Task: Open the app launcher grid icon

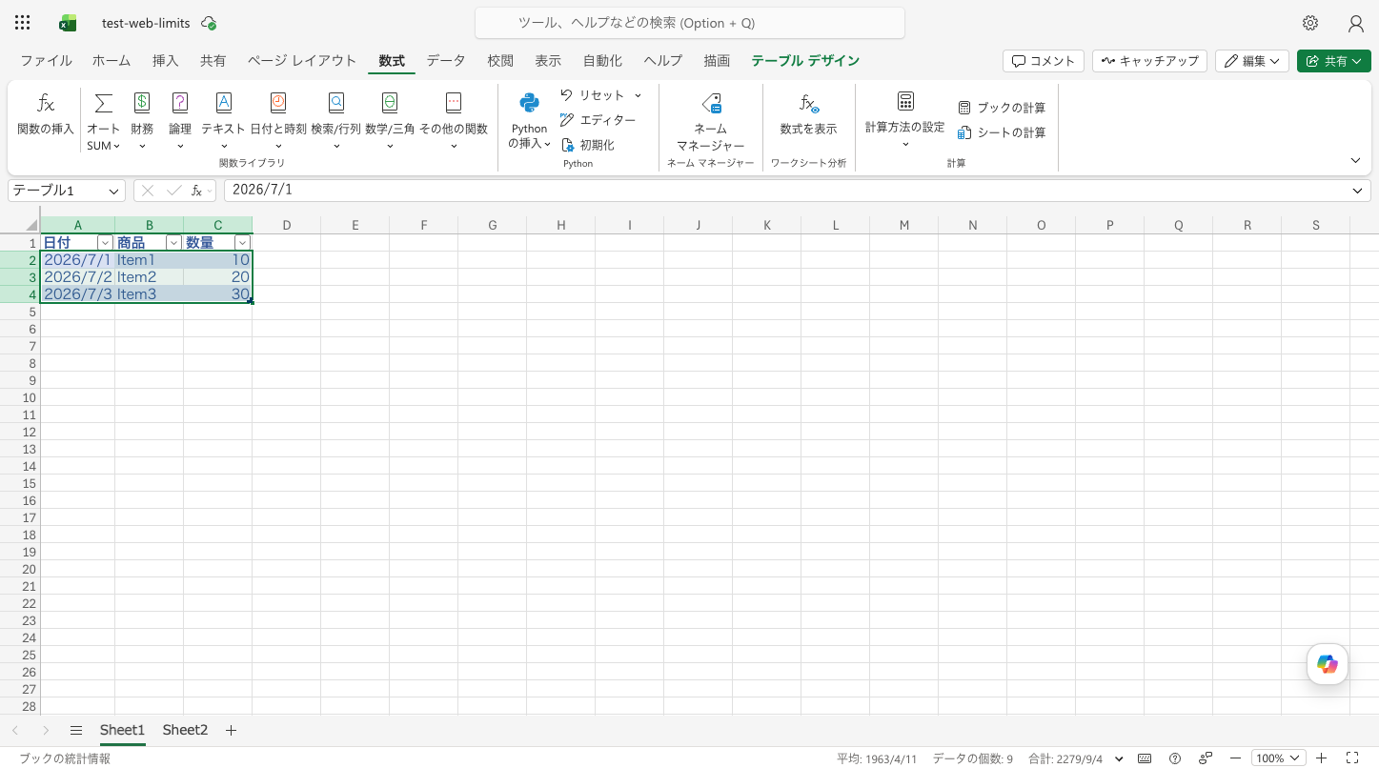Action: (x=23, y=23)
